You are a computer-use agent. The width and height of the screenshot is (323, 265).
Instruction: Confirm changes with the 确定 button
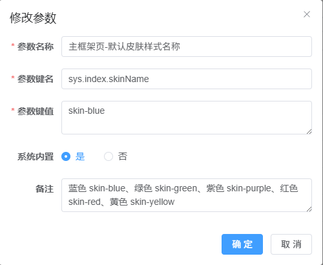(242, 244)
